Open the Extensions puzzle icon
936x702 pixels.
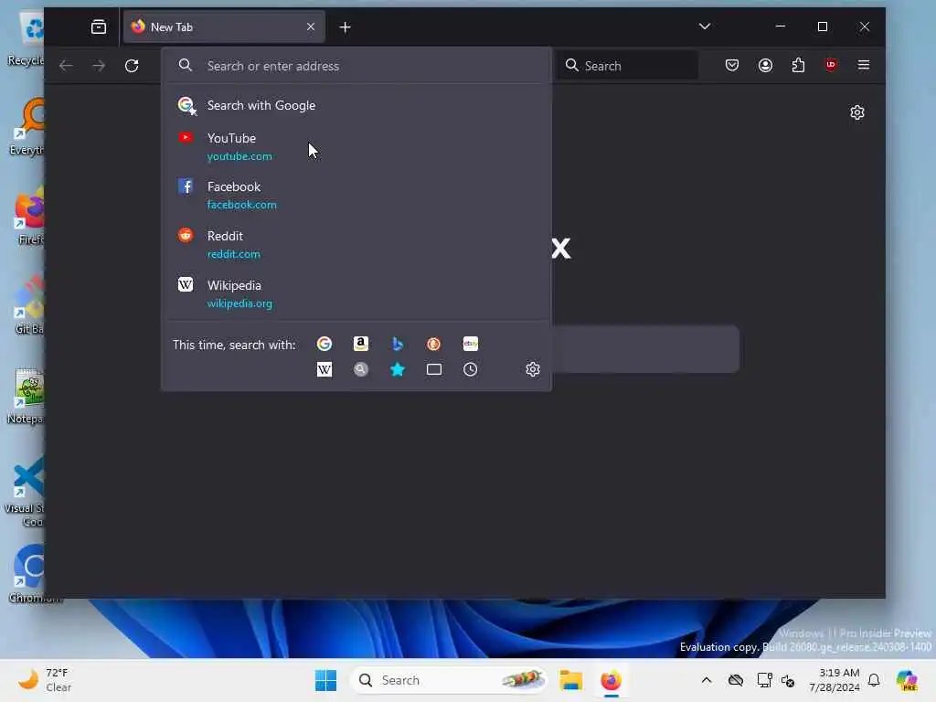(798, 65)
